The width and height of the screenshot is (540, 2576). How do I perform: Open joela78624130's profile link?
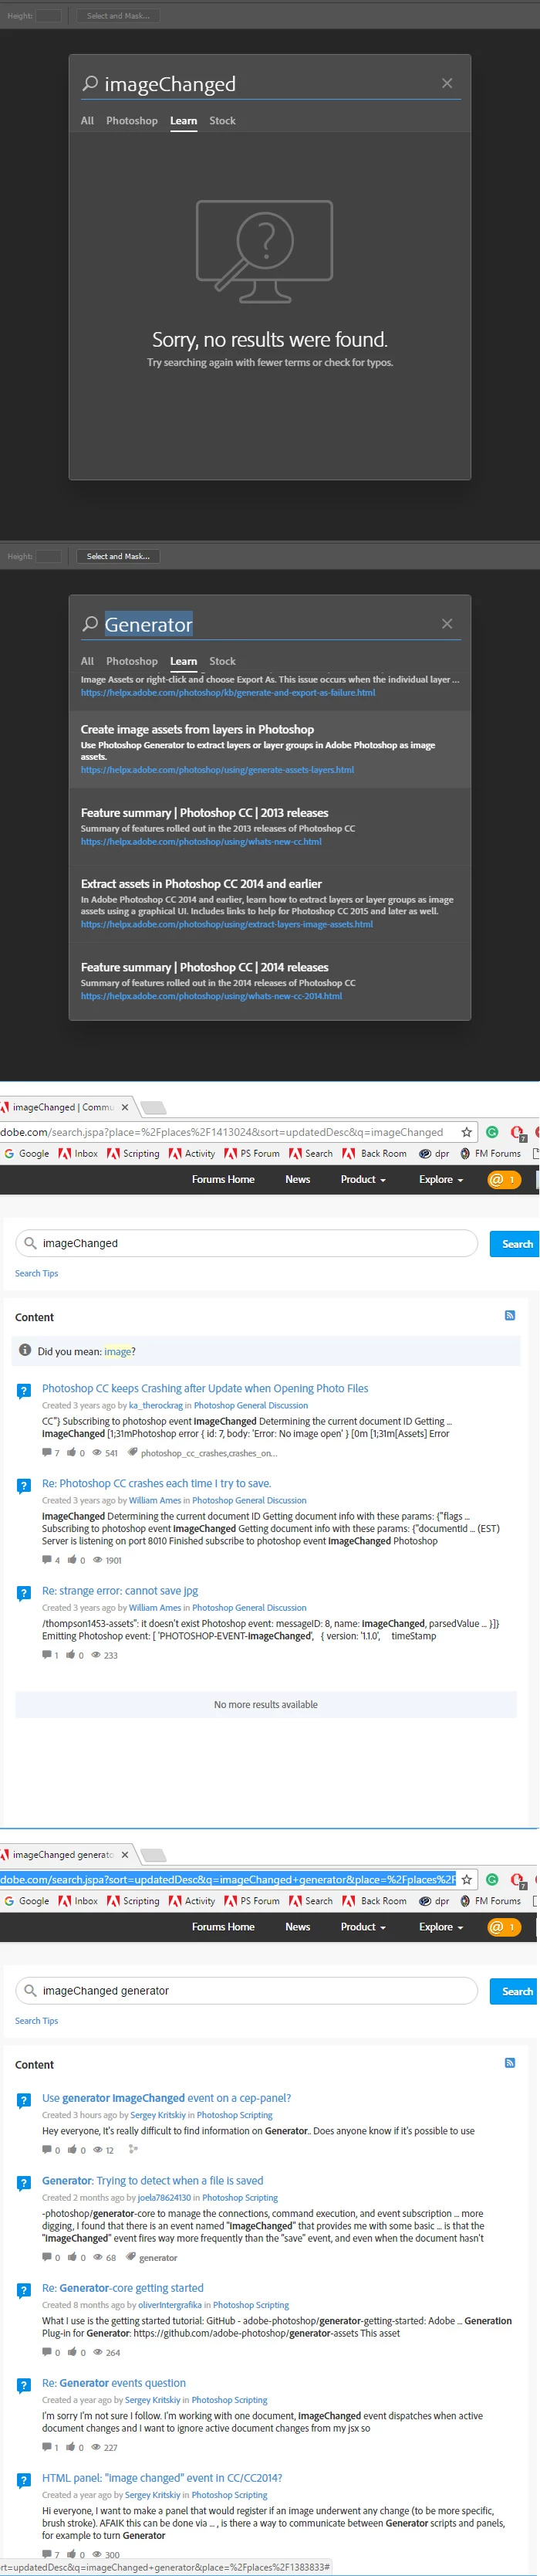166,2198
